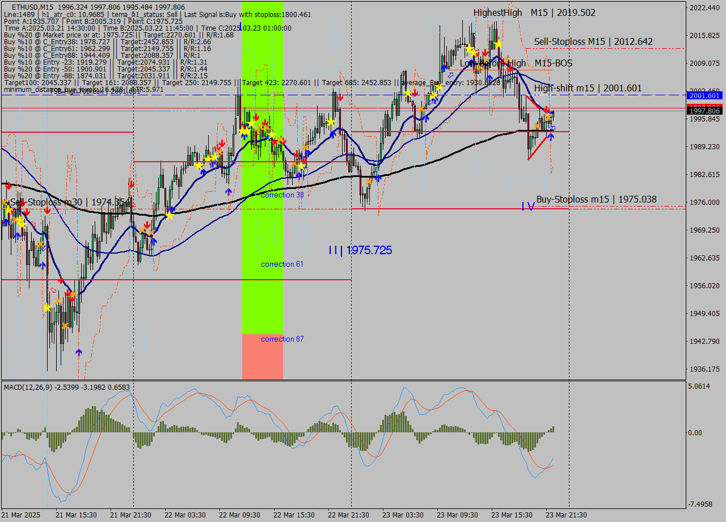The width and height of the screenshot is (726, 522).
Task: Click the yellow star marker near 21 Mar 21:30
Action: click(x=170, y=214)
